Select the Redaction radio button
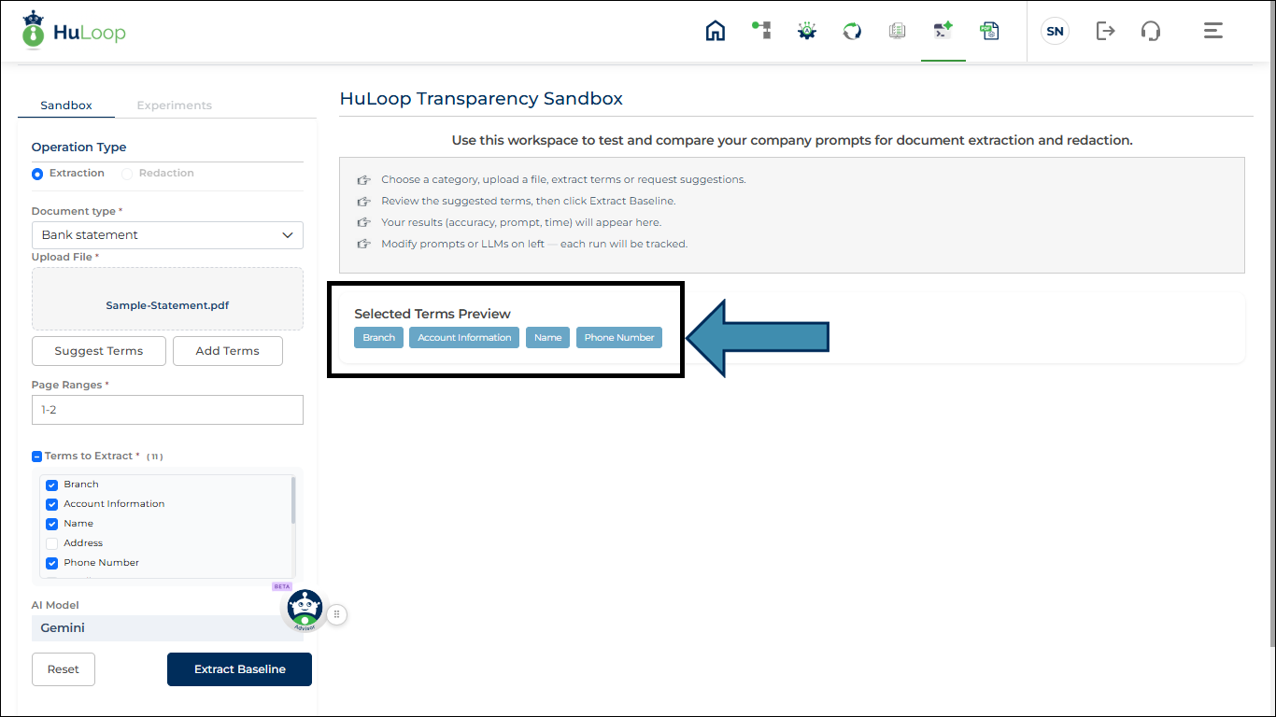The height and width of the screenshot is (717, 1276). [x=127, y=174]
